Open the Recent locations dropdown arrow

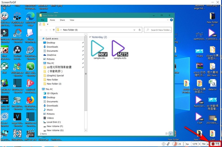click(50, 30)
